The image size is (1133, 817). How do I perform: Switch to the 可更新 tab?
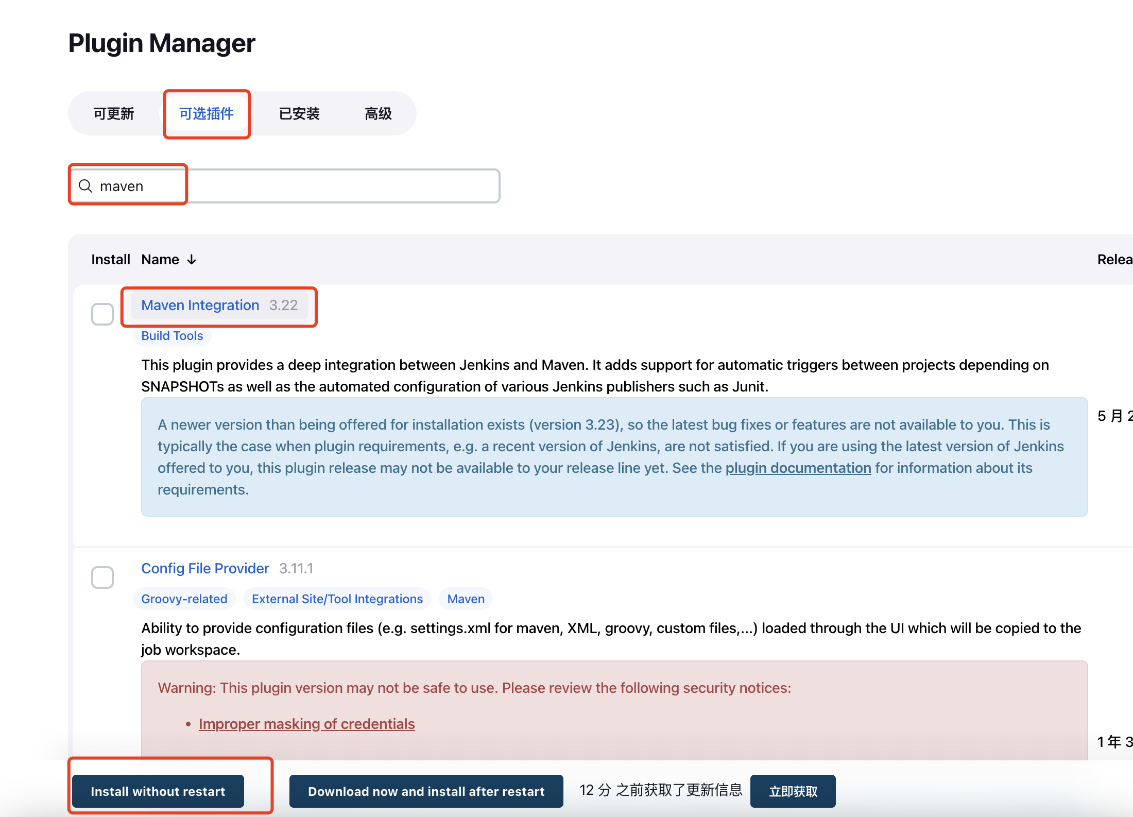pos(114,113)
